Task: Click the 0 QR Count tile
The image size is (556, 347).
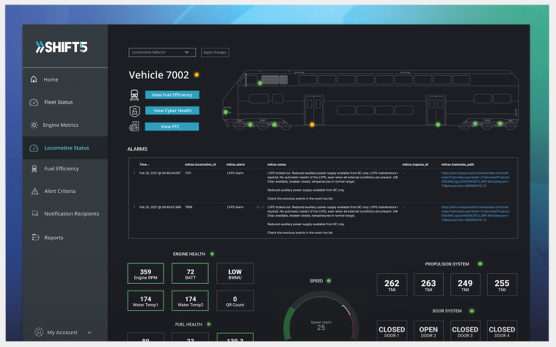Action: click(235, 301)
